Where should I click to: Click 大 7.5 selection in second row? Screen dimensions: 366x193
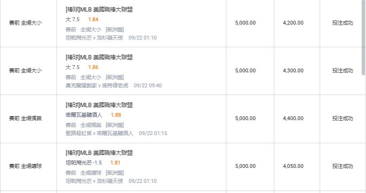coord(72,67)
